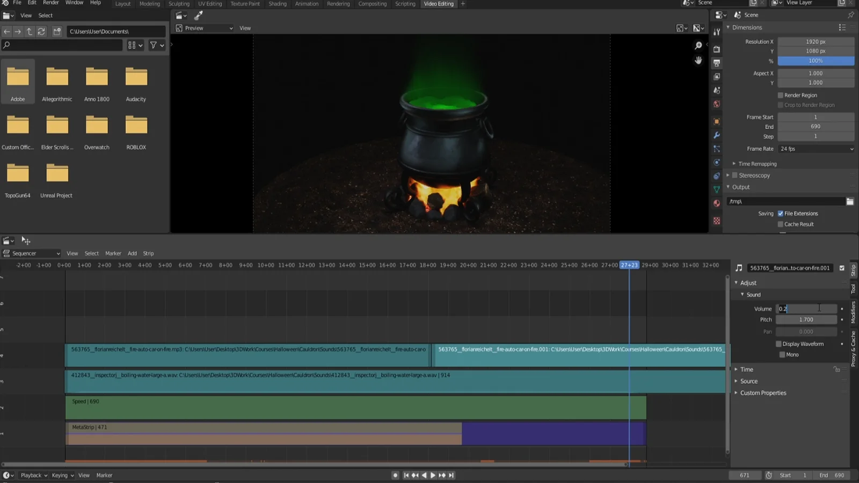This screenshot has height=483, width=859.
Task: Click the Jump to Endpoint button
Action: point(451,475)
